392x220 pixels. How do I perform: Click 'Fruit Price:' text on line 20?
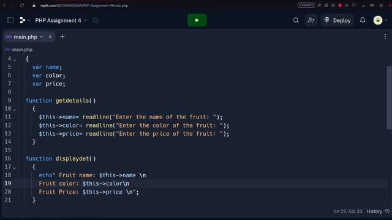tap(59, 192)
